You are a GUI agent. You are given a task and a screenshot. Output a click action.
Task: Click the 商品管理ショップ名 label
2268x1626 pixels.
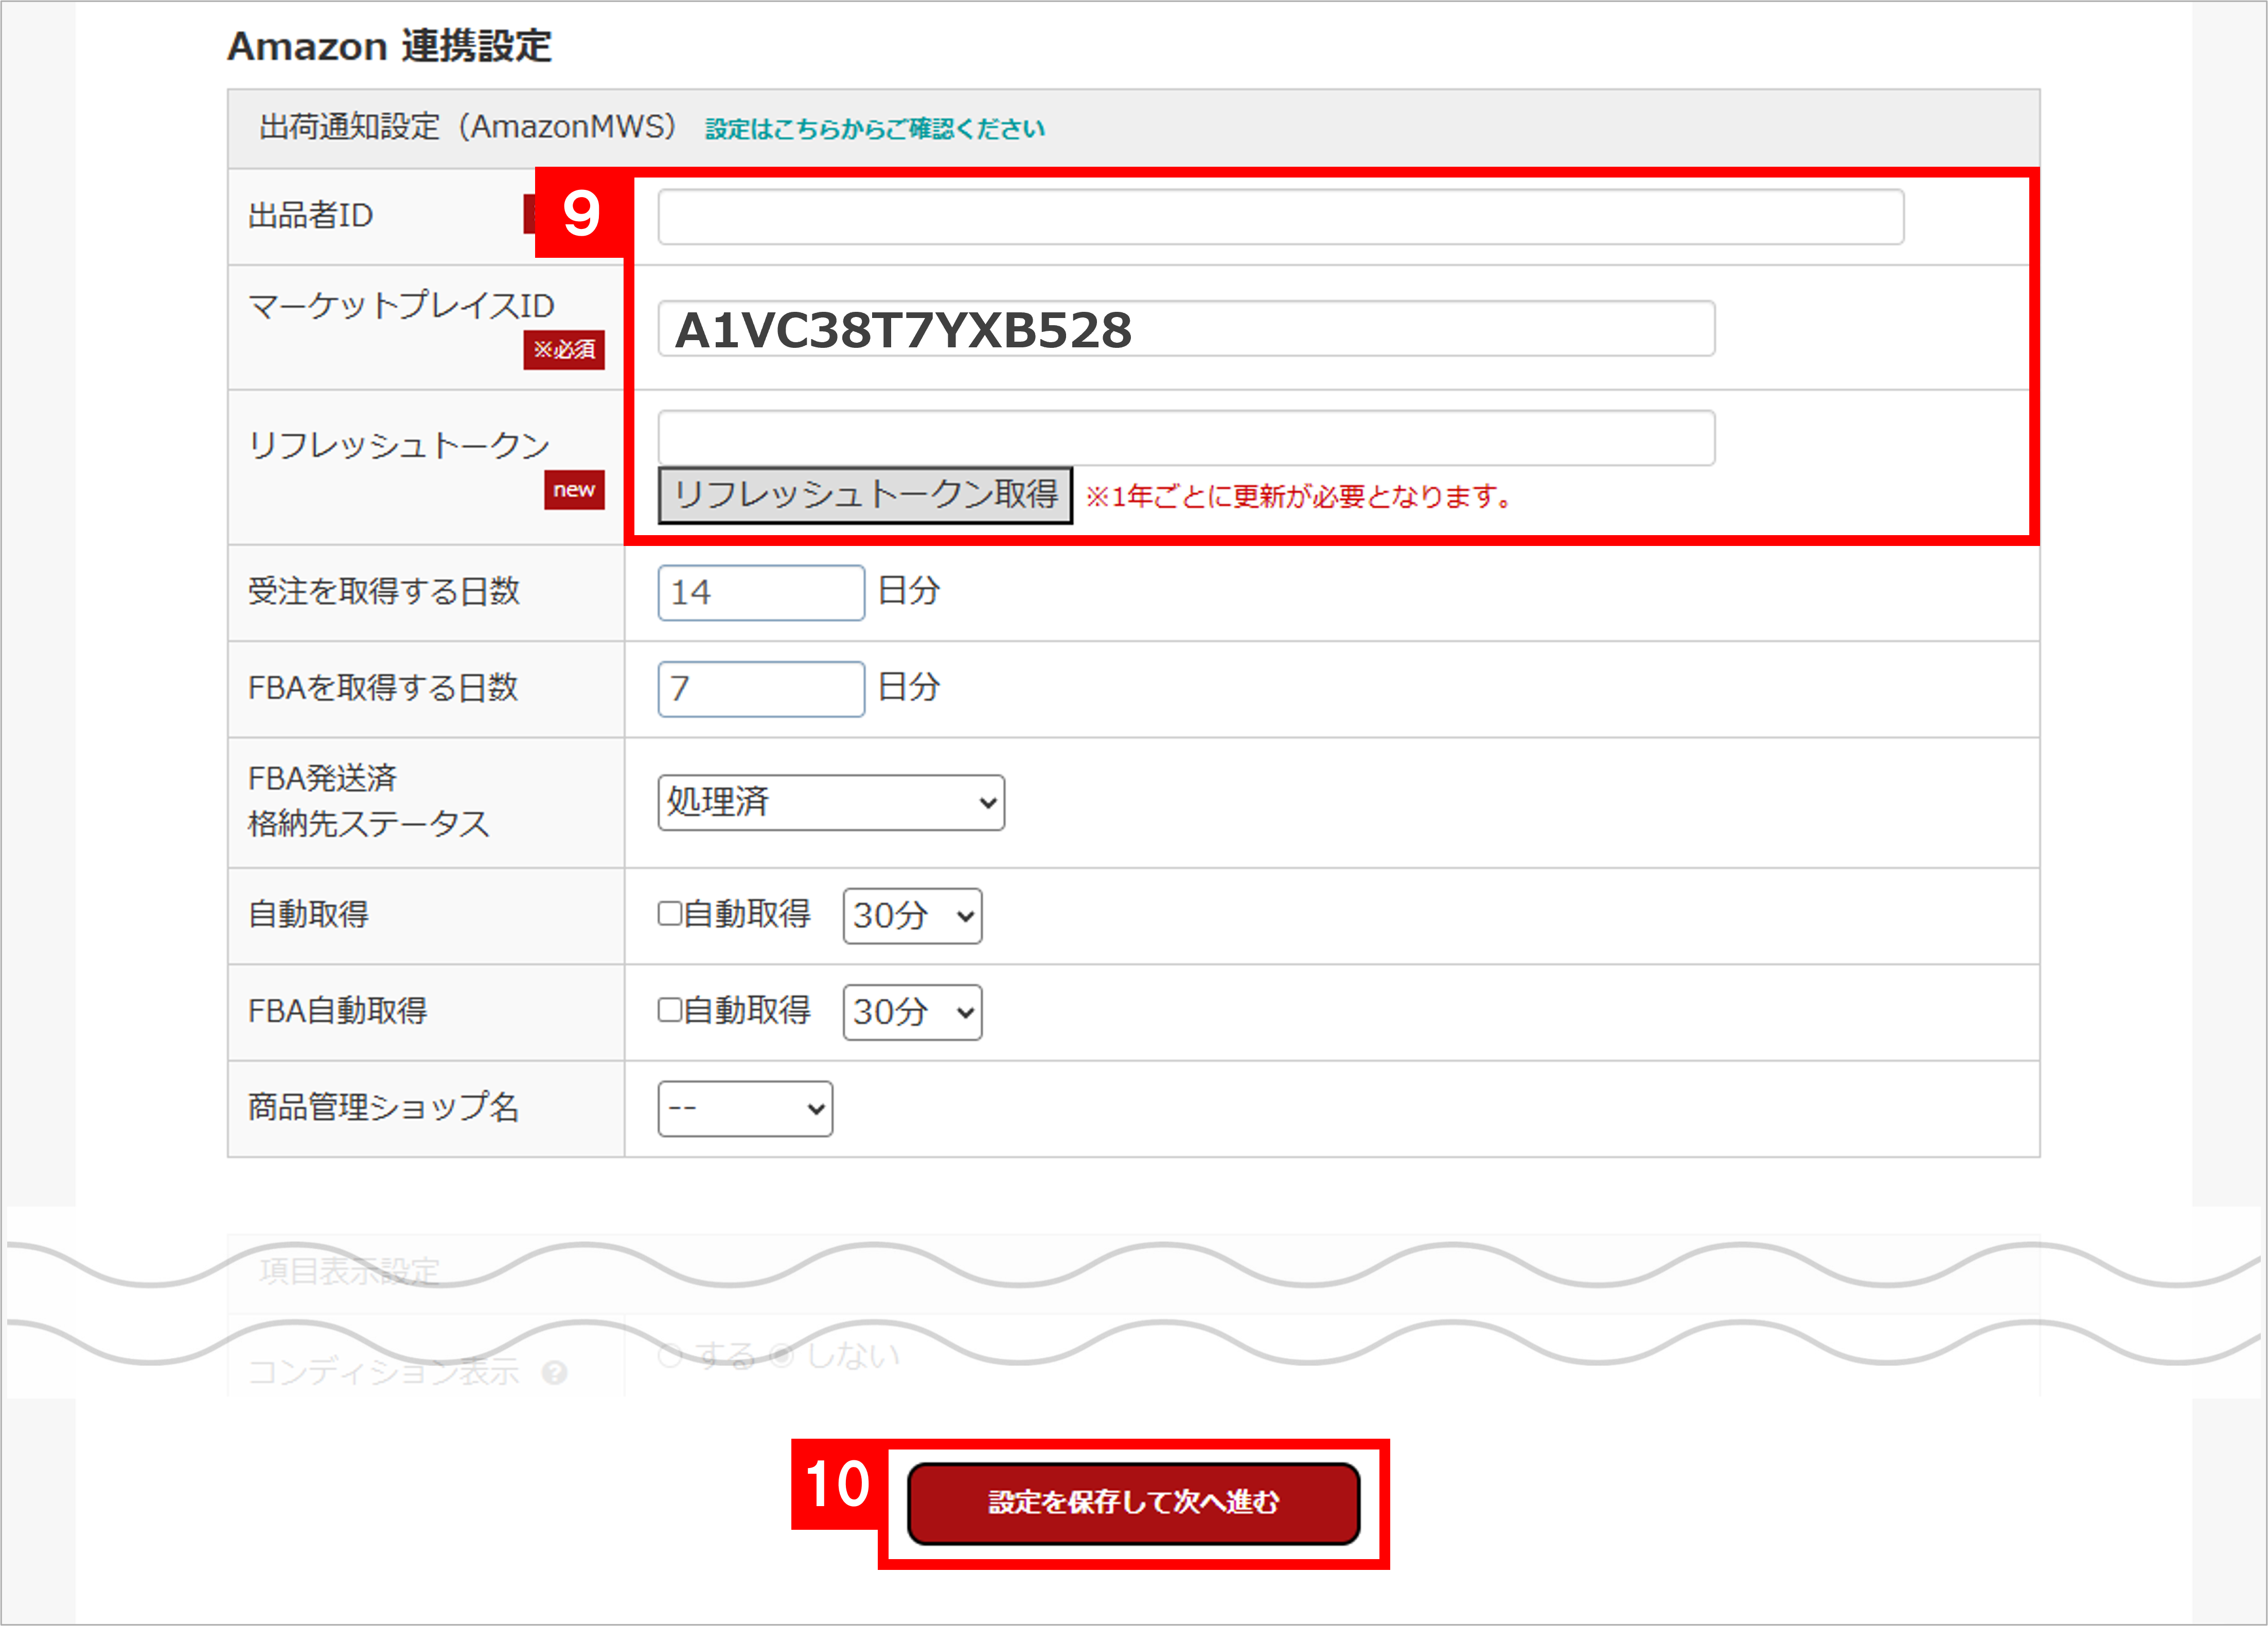383,1107
